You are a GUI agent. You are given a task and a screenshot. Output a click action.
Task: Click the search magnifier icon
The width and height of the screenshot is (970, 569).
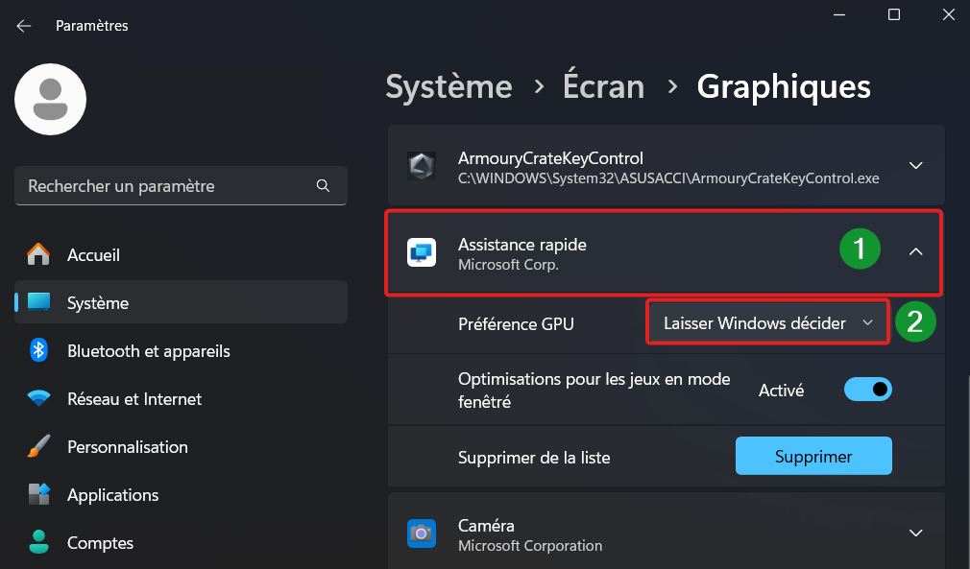[x=323, y=185]
